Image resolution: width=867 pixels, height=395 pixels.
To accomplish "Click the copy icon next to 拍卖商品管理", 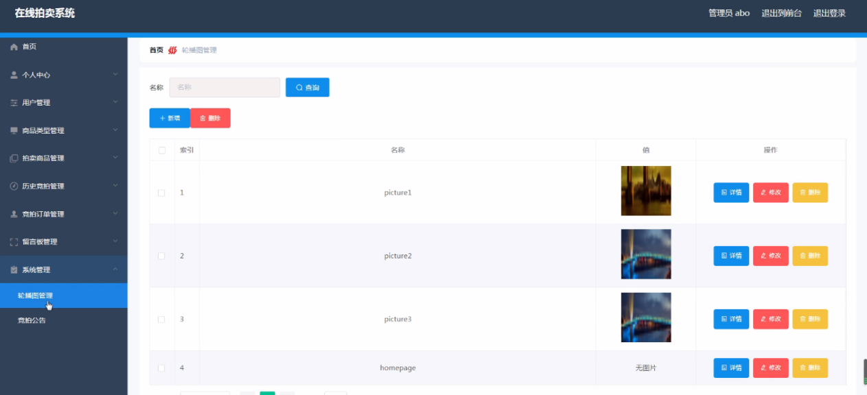I will tap(14, 158).
